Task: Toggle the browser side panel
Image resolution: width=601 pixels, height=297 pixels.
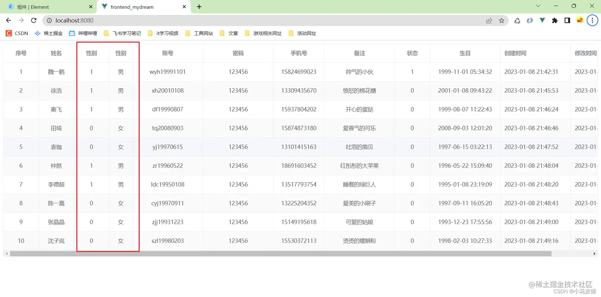Action: pos(567,21)
